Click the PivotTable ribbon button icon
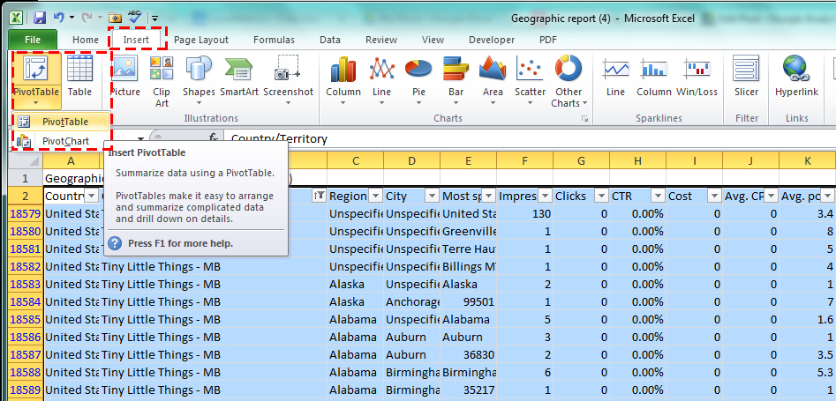Viewport: 836px width, 401px height. [x=35, y=68]
